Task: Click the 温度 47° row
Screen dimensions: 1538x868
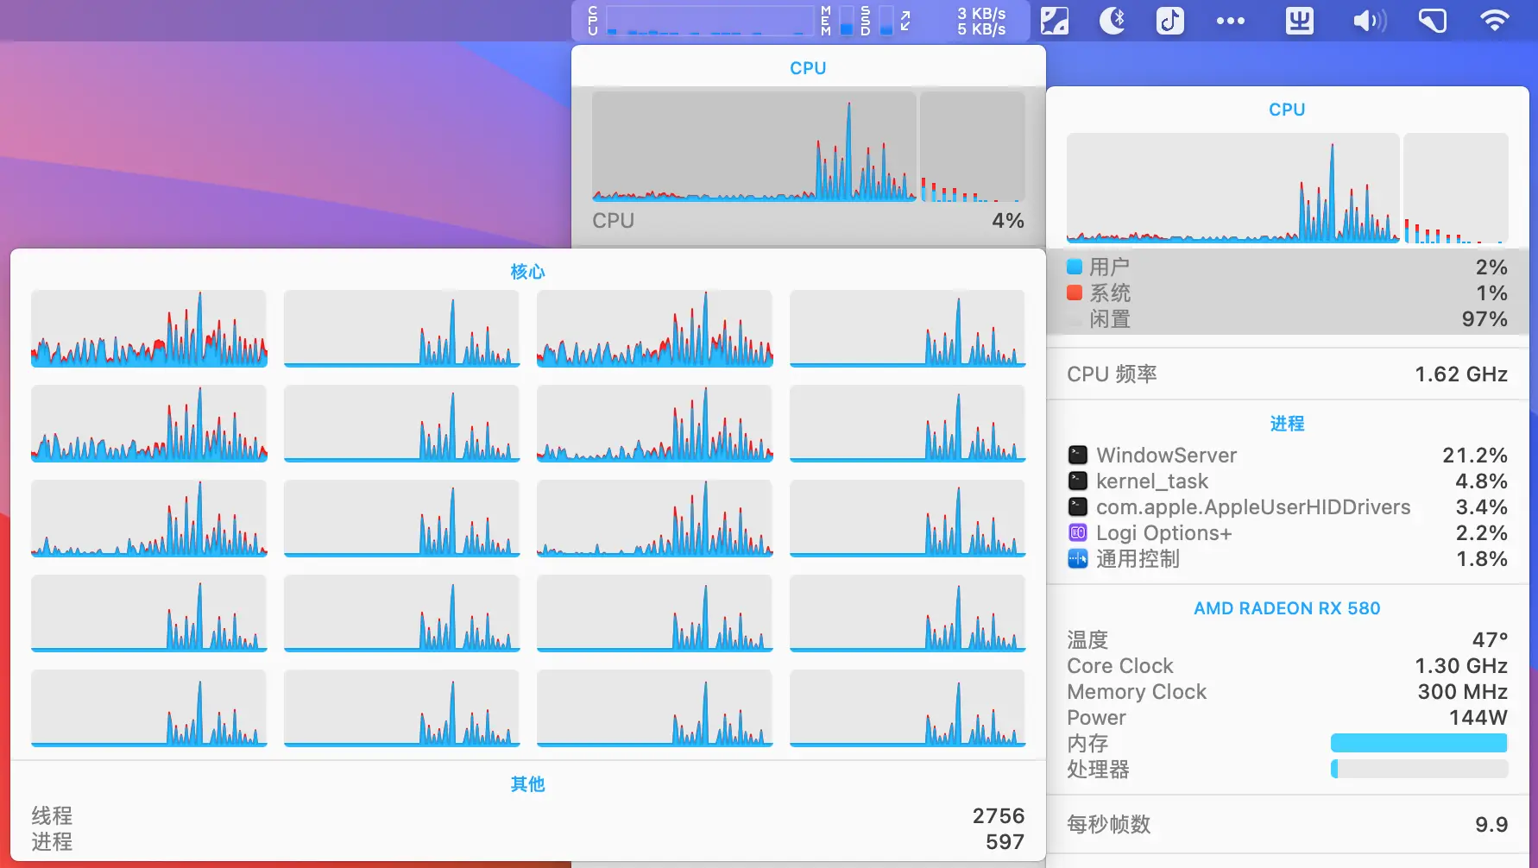Action: (1287, 639)
